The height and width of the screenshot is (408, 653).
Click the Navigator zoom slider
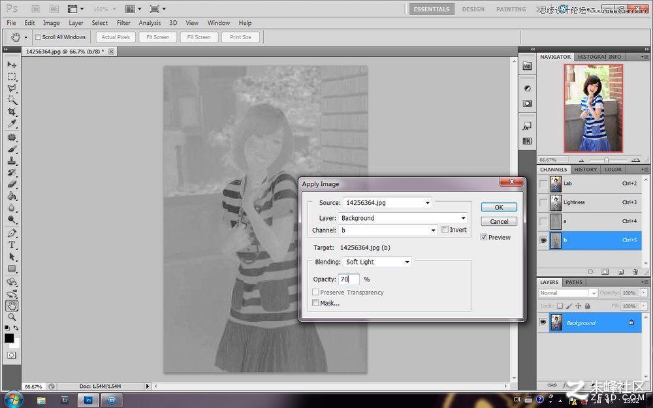tap(607, 160)
